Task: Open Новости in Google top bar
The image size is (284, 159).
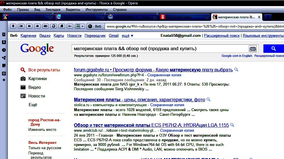Action: click(74, 35)
